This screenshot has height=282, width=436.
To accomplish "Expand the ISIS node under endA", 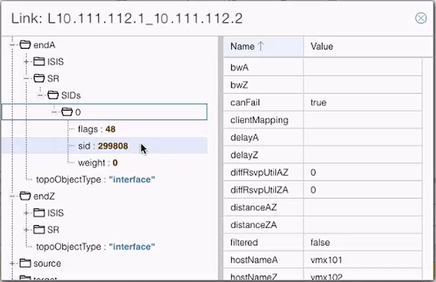I will (x=26, y=62).
